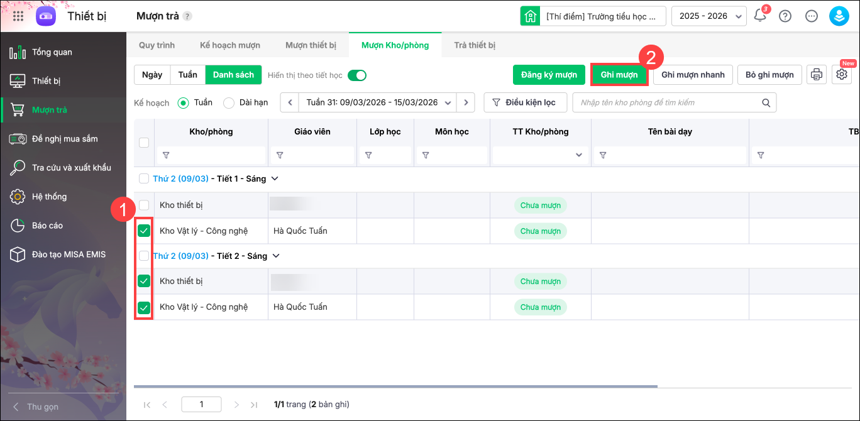The height and width of the screenshot is (421, 860).
Task: Click the 'Đăng ký mượn' button
Action: pos(549,75)
